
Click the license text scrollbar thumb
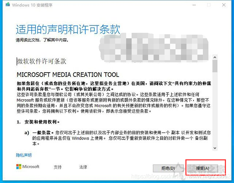point(215,66)
